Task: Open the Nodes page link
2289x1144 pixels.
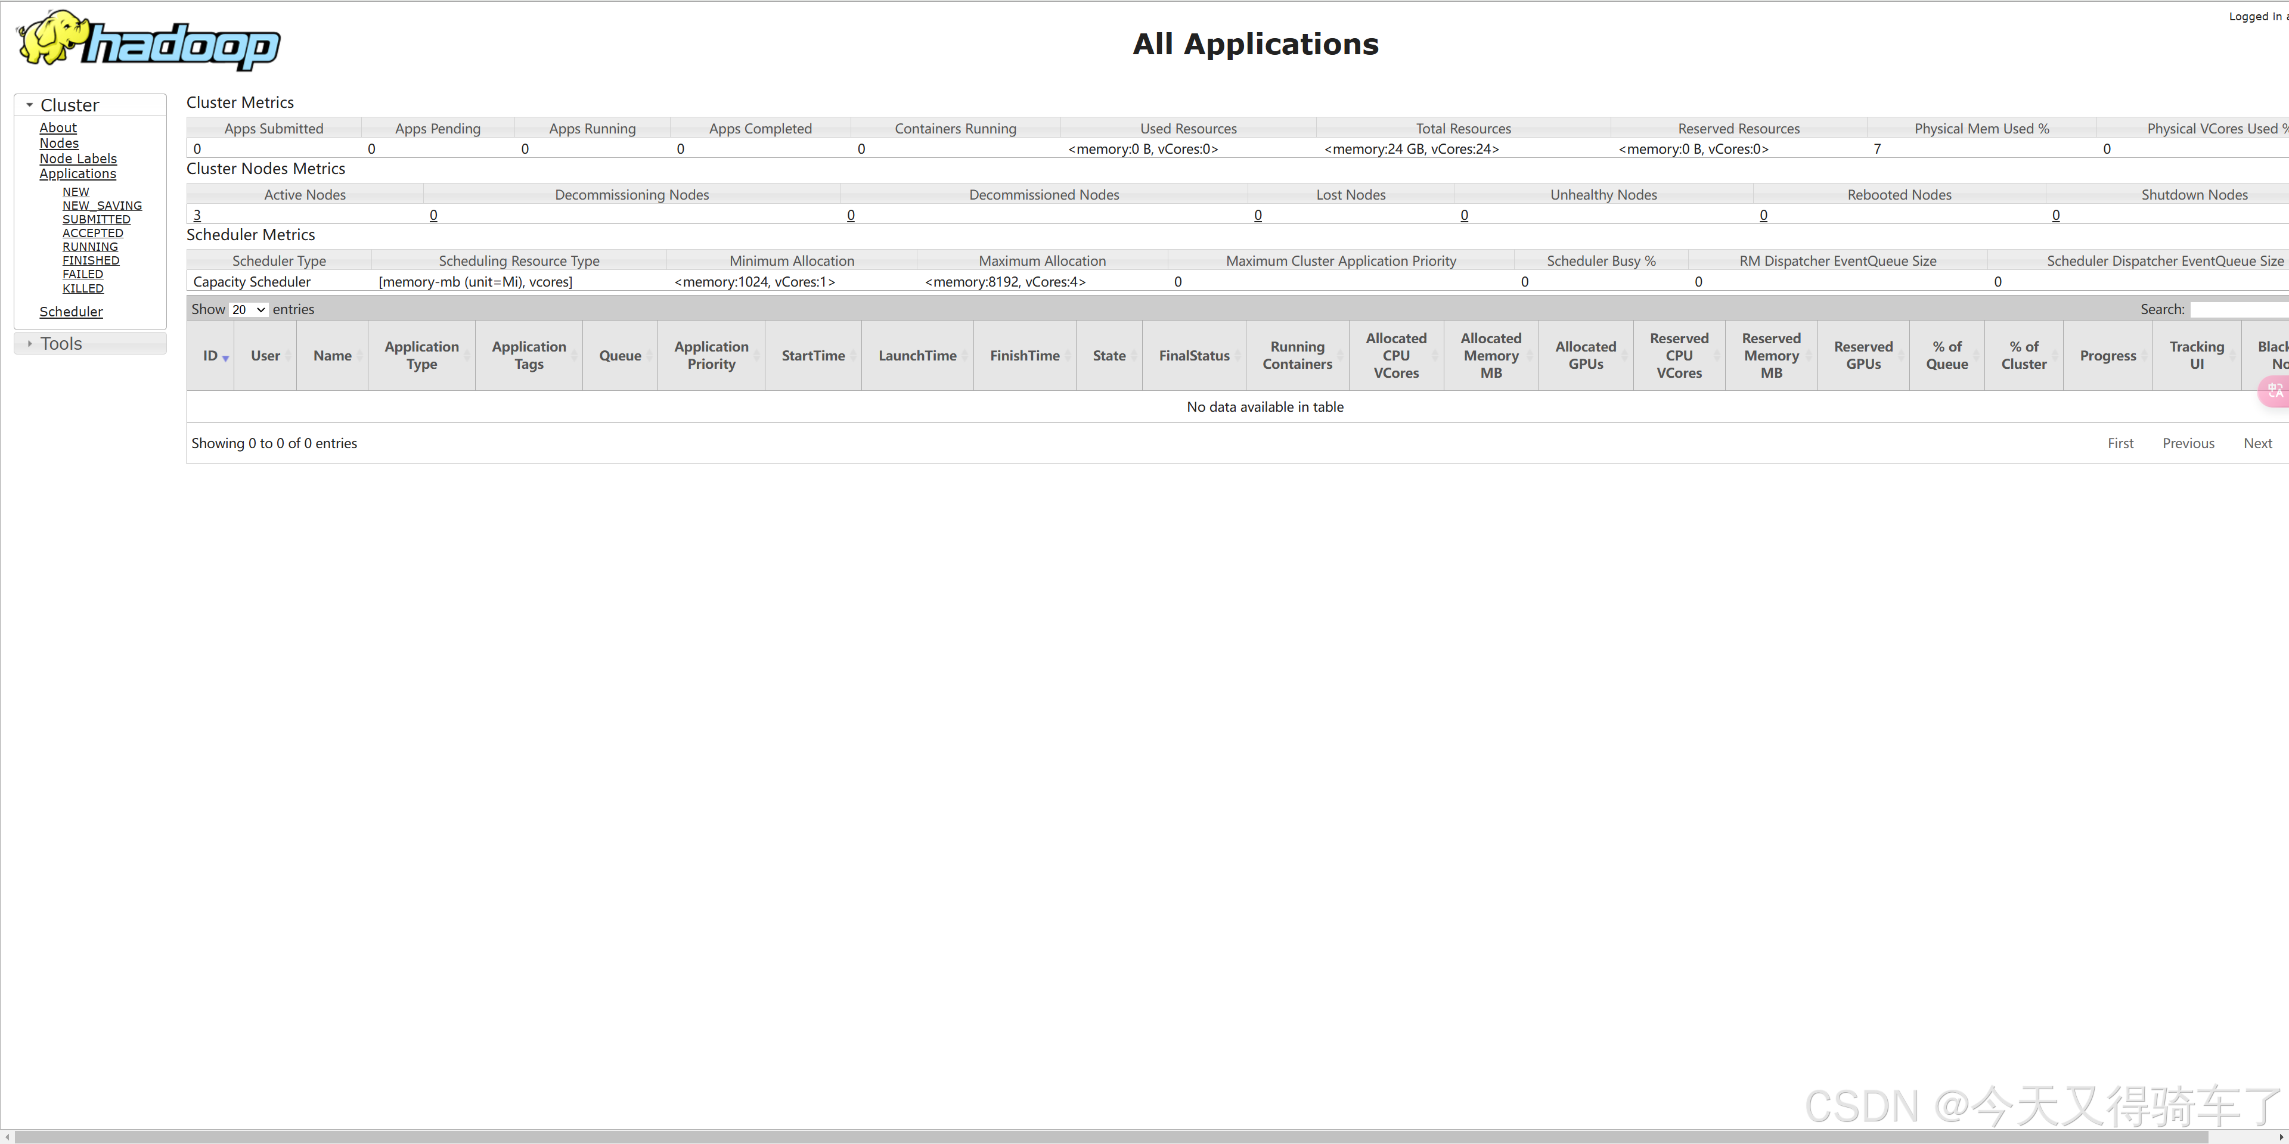Action: [58, 143]
